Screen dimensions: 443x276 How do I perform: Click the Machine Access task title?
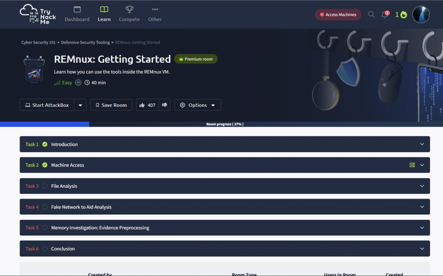click(x=67, y=165)
